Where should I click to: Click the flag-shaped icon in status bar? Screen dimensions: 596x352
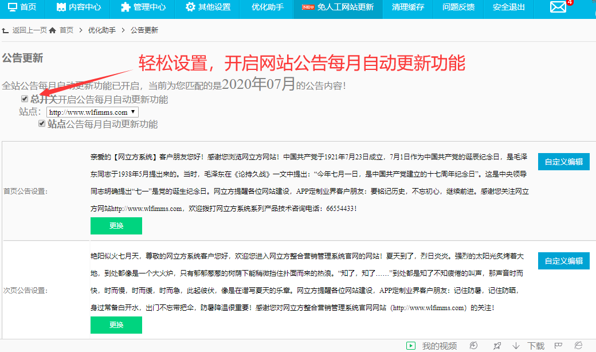[558, 346]
